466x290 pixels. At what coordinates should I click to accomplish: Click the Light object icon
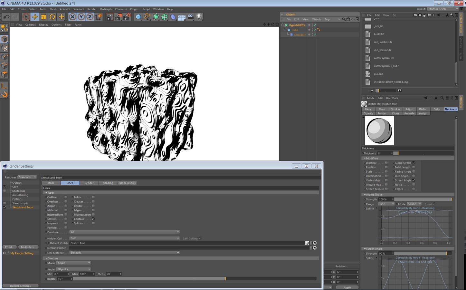pyautogui.click(x=199, y=17)
